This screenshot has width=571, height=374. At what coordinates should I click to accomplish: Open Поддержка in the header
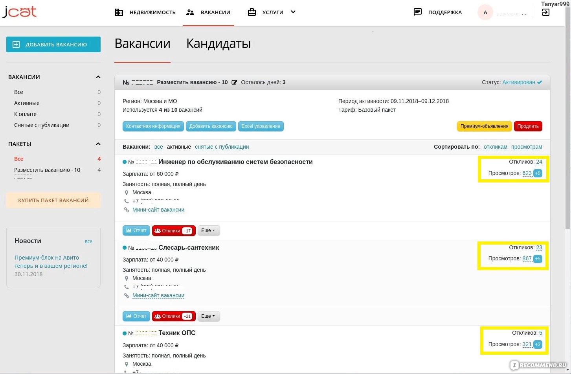pyautogui.click(x=445, y=12)
